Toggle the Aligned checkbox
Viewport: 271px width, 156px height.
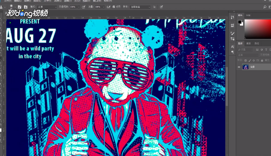click(114, 7)
